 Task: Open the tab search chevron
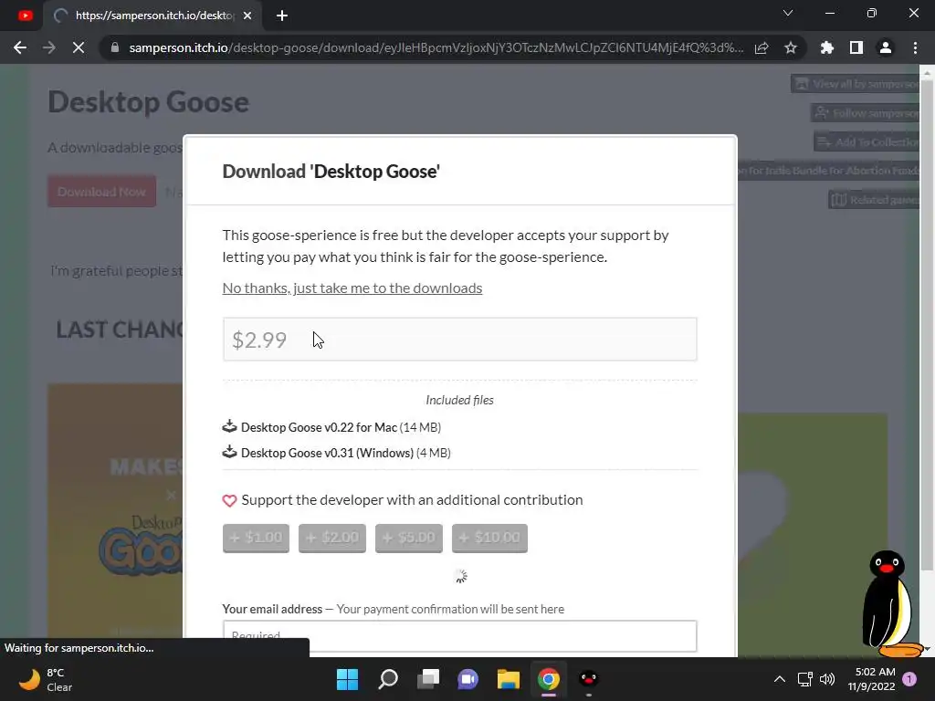point(788,13)
